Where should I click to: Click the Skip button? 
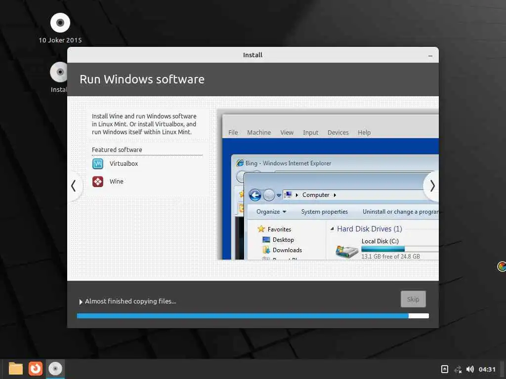[x=413, y=299]
